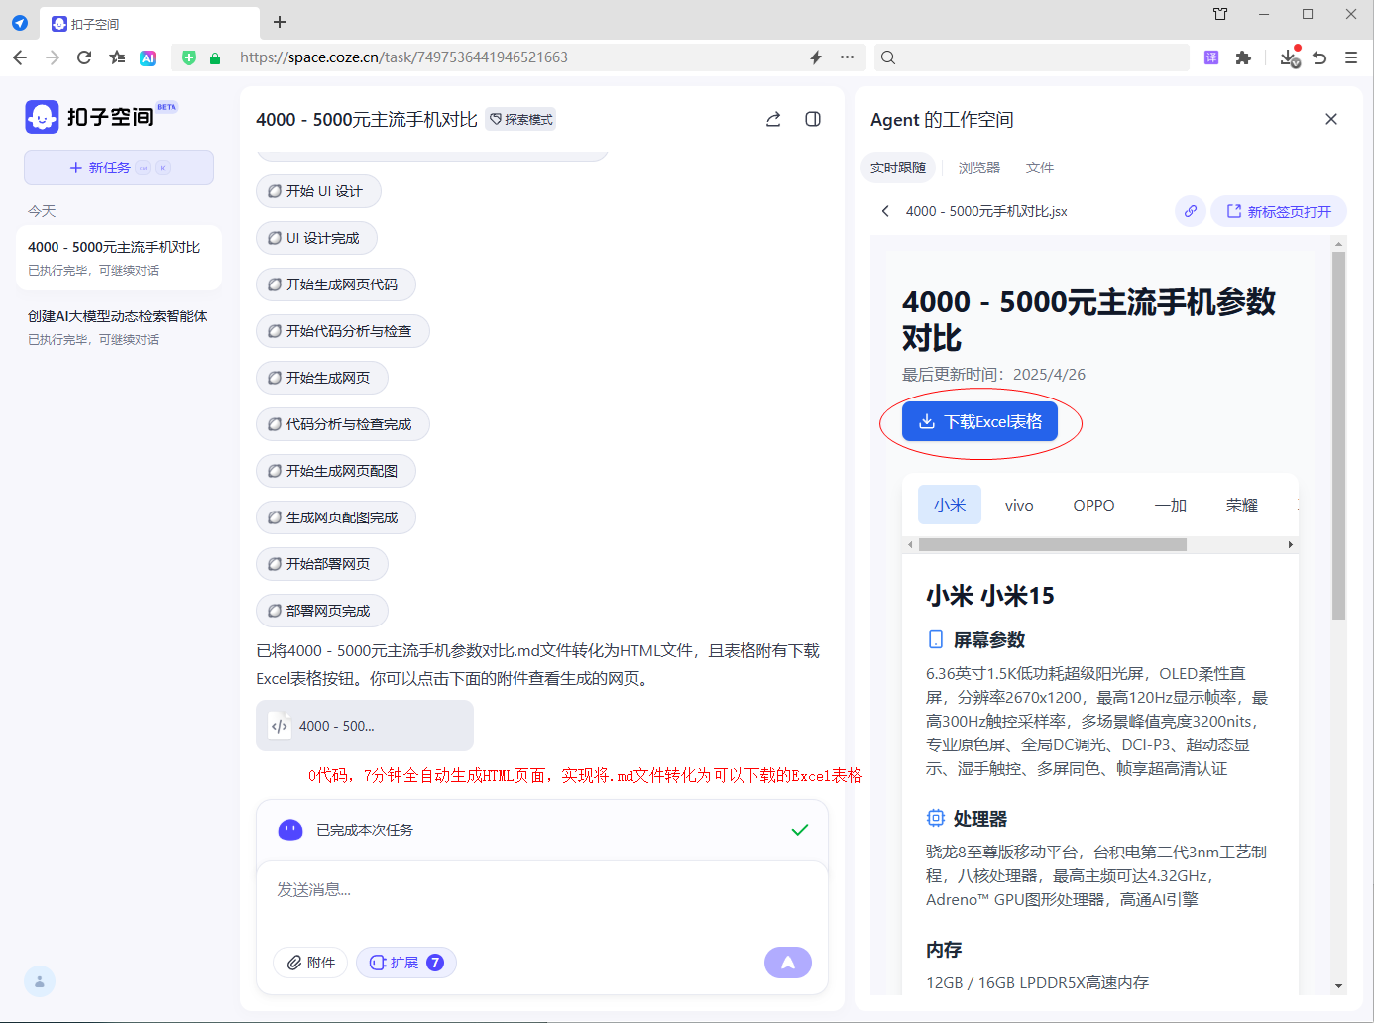Switch to the 实时跟随 tab
Screen dimensions: 1374x1023
tap(898, 168)
